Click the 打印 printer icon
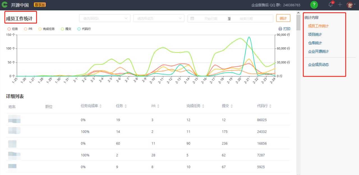Image resolution: width=359 pixels, height=175 pixels. pos(280,29)
